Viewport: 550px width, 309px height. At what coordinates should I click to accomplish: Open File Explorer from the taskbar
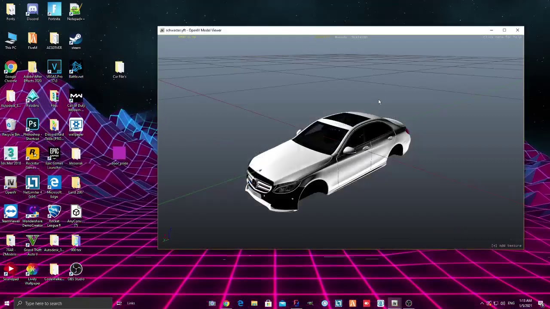tap(254, 303)
